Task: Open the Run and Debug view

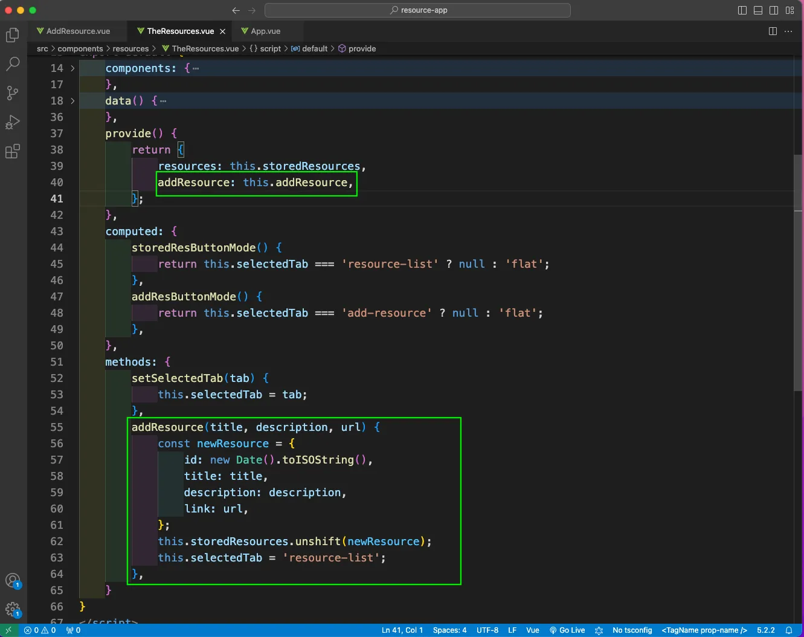Action: click(13, 122)
